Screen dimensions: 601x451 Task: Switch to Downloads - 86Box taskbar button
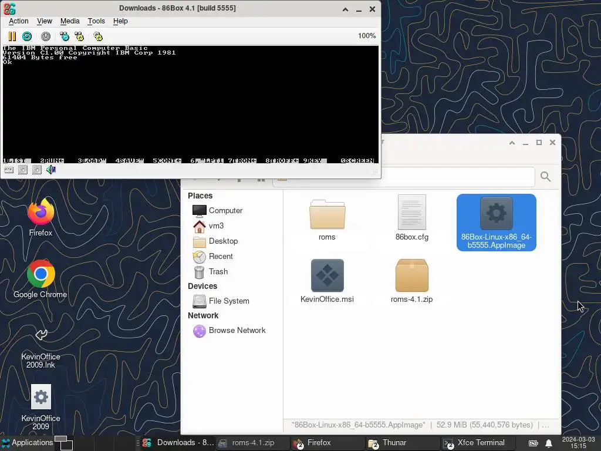click(178, 443)
